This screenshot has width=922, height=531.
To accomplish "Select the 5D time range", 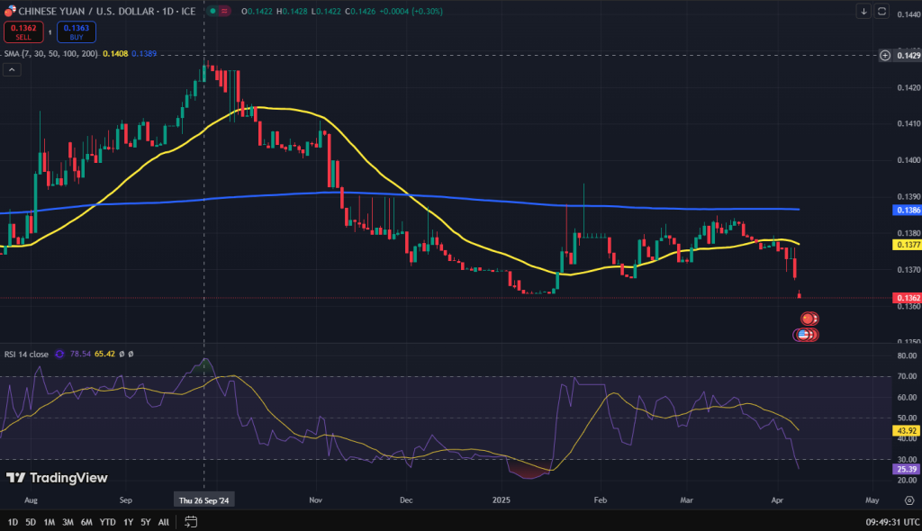I will coord(31,522).
